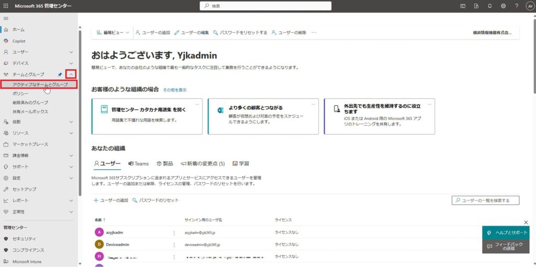Image resolution: width=536 pixels, height=267 pixels.
Task: Expand the サポート sidebar section
Action: coord(71,167)
